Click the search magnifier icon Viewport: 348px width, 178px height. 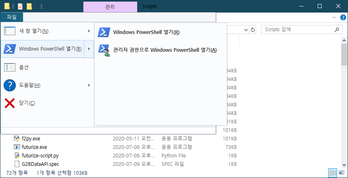[x=337, y=29]
